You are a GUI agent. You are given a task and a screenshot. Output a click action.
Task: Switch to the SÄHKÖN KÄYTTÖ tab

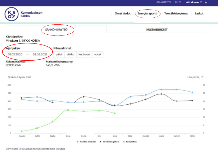(56, 30)
